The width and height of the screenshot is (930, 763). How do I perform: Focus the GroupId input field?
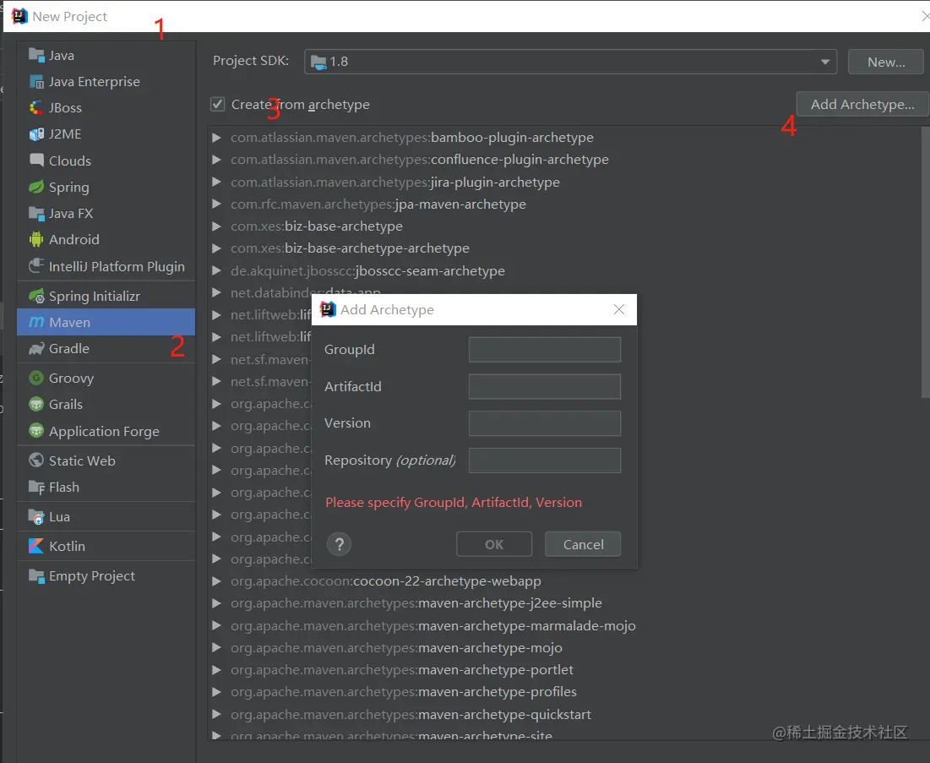coord(545,350)
